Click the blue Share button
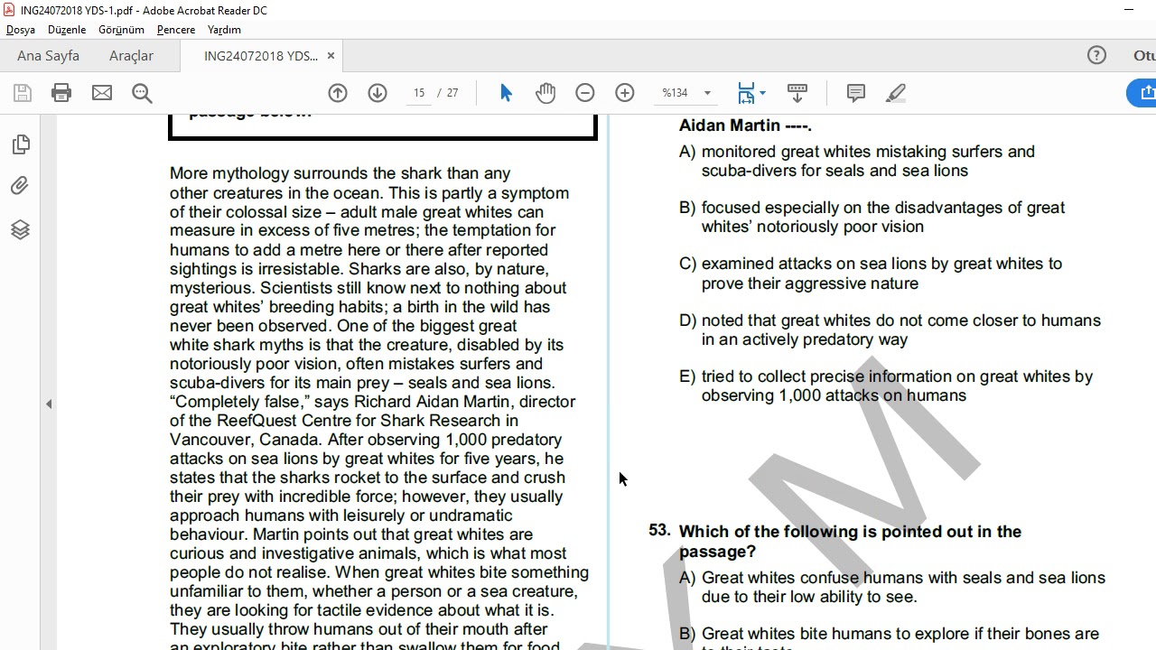Image resolution: width=1156 pixels, height=650 pixels. pyautogui.click(x=1142, y=93)
